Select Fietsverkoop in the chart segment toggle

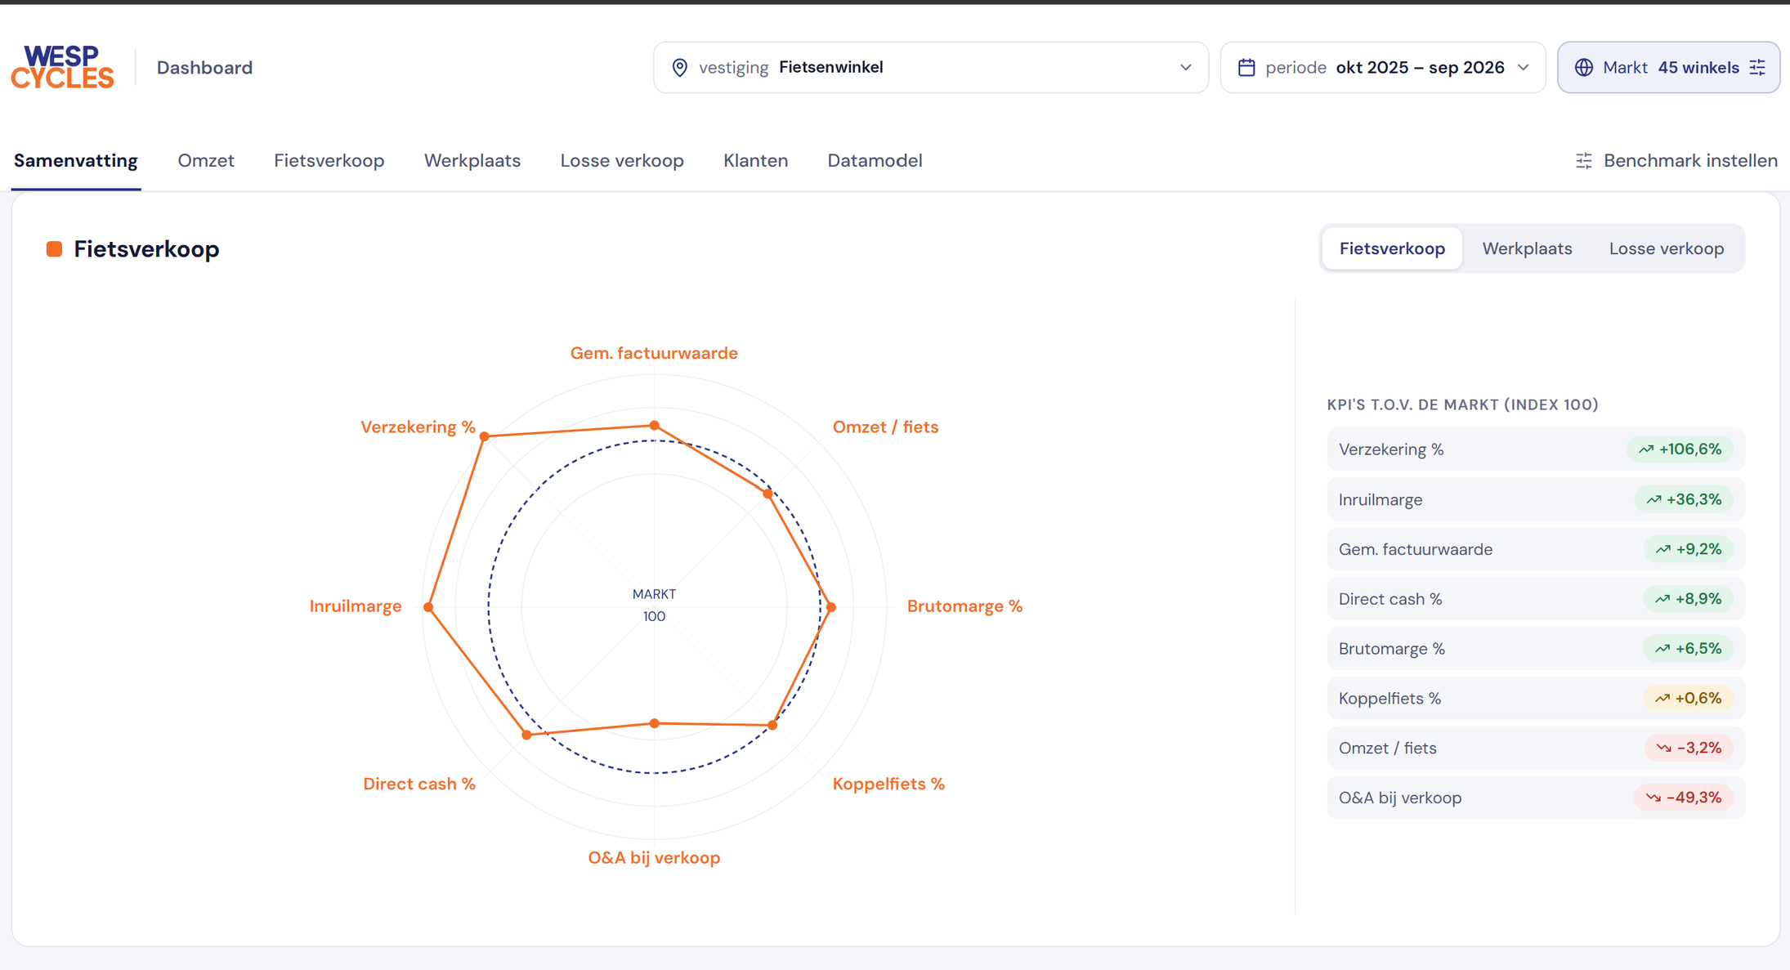[1392, 248]
